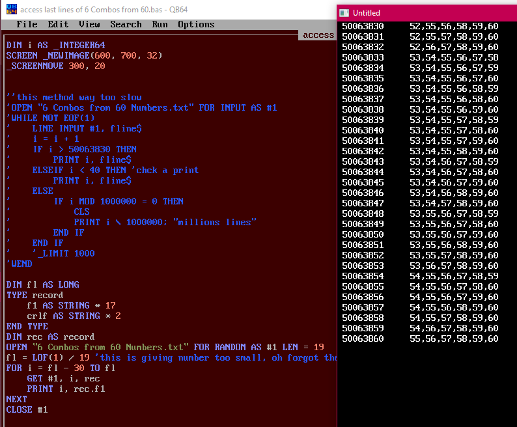
Task: Open the Edit menu
Action: tap(58, 24)
